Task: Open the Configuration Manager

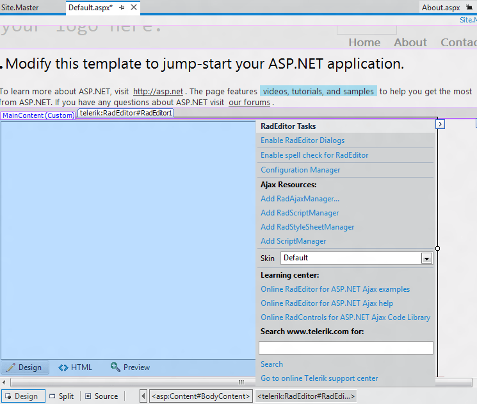Action: tap(300, 170)
